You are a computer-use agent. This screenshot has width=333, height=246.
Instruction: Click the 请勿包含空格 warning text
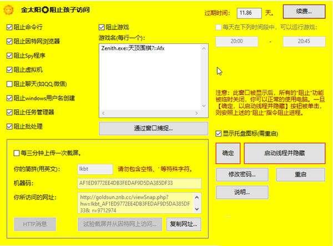[x=155, y=169]
